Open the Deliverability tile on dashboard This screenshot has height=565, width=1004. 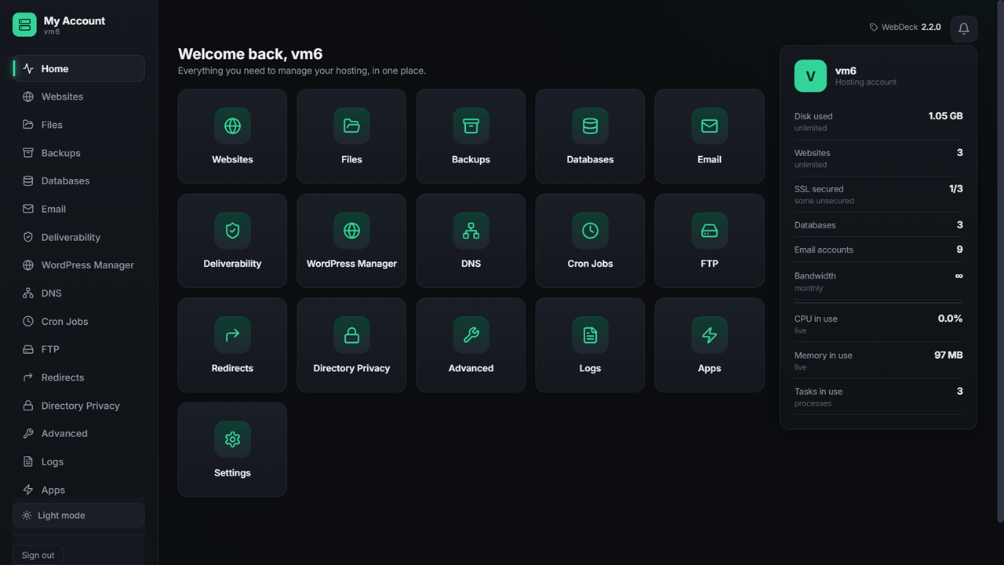pos(232,240)
